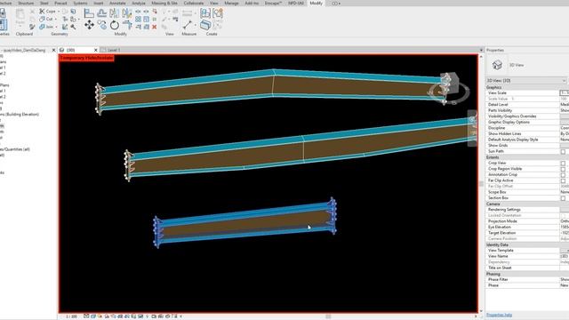This screenshot has width=569, height=320.
Task: Select the Trim/Extend to Corner tool
Action: click(x=127, y=25)
